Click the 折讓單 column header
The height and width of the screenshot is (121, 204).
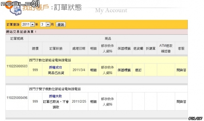(x=151, y=49)
